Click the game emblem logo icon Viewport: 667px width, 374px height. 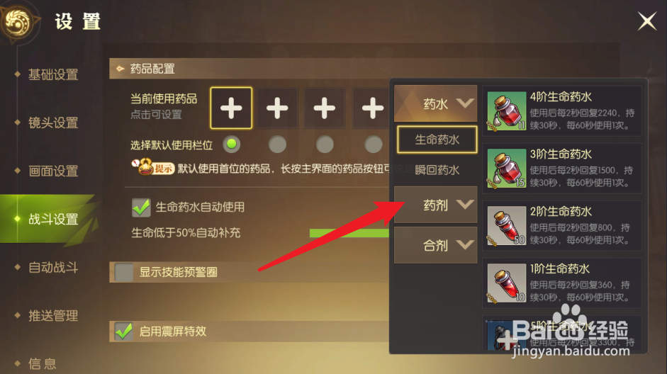(17, 21)
